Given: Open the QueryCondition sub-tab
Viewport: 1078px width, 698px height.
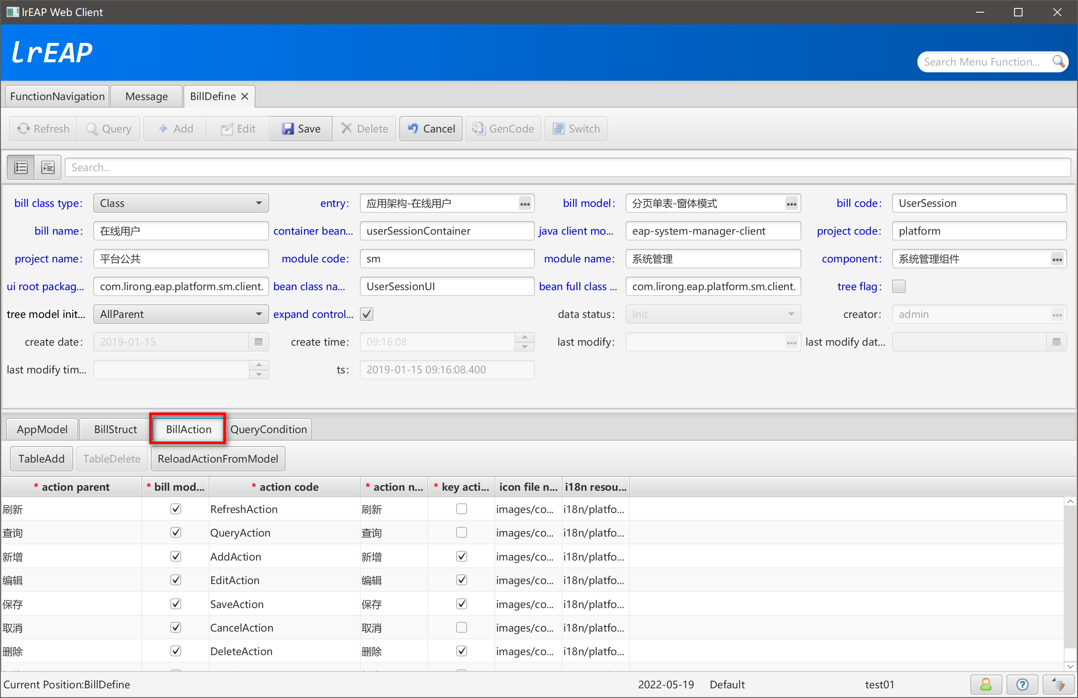Looking at the screenshot, I should (269, 429).
